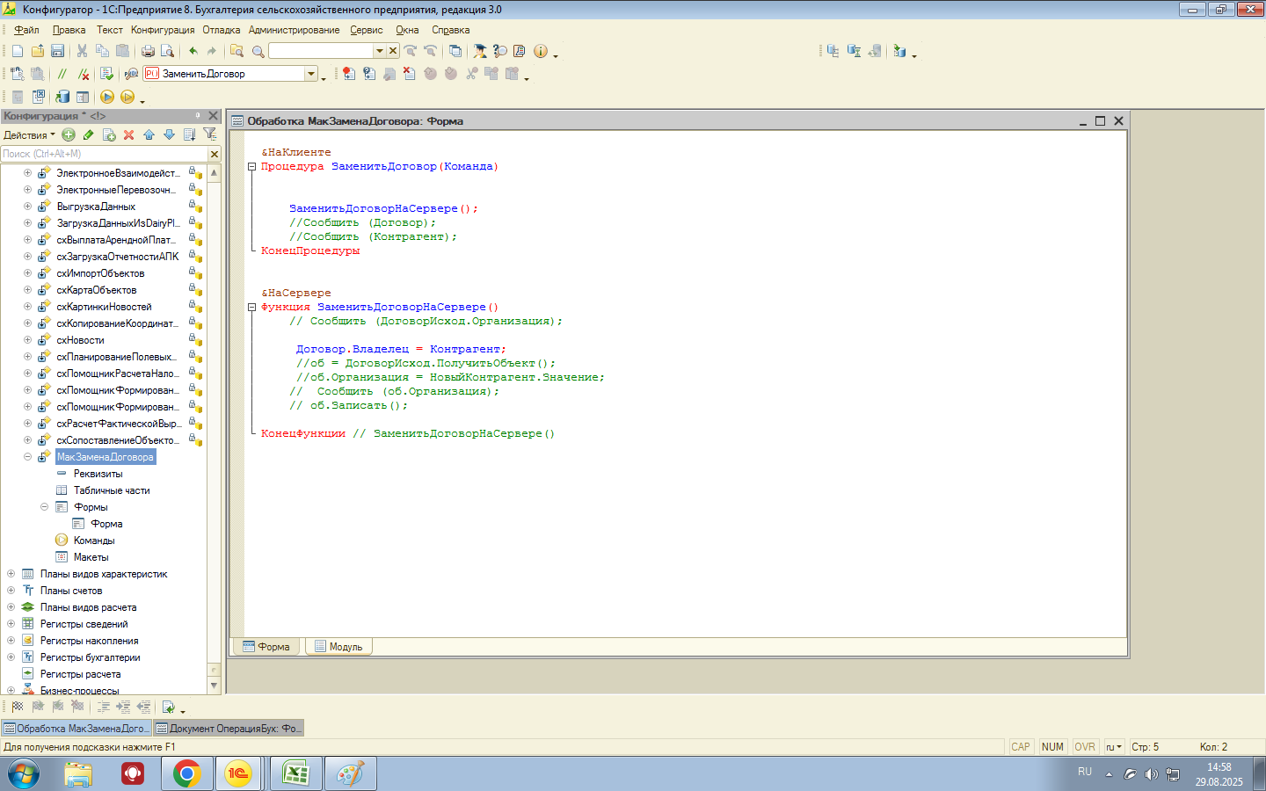Move object up with blue arrow
Image resolution: width=1266 pixels, height=791 pixels.
pyautogui.click(x=149, y=134)
